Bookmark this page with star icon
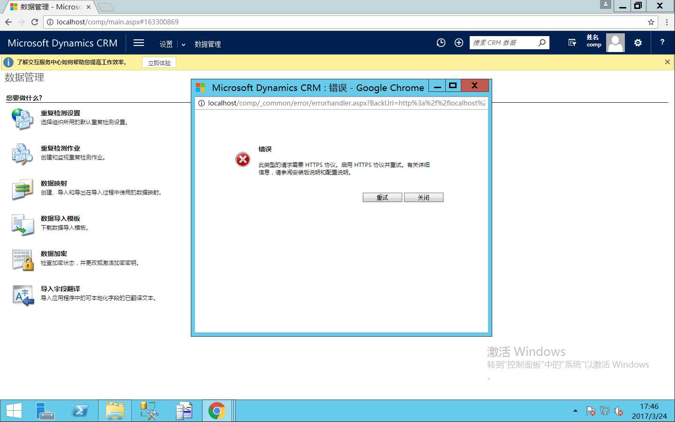The image size is (675, 422). click(651, 22)
